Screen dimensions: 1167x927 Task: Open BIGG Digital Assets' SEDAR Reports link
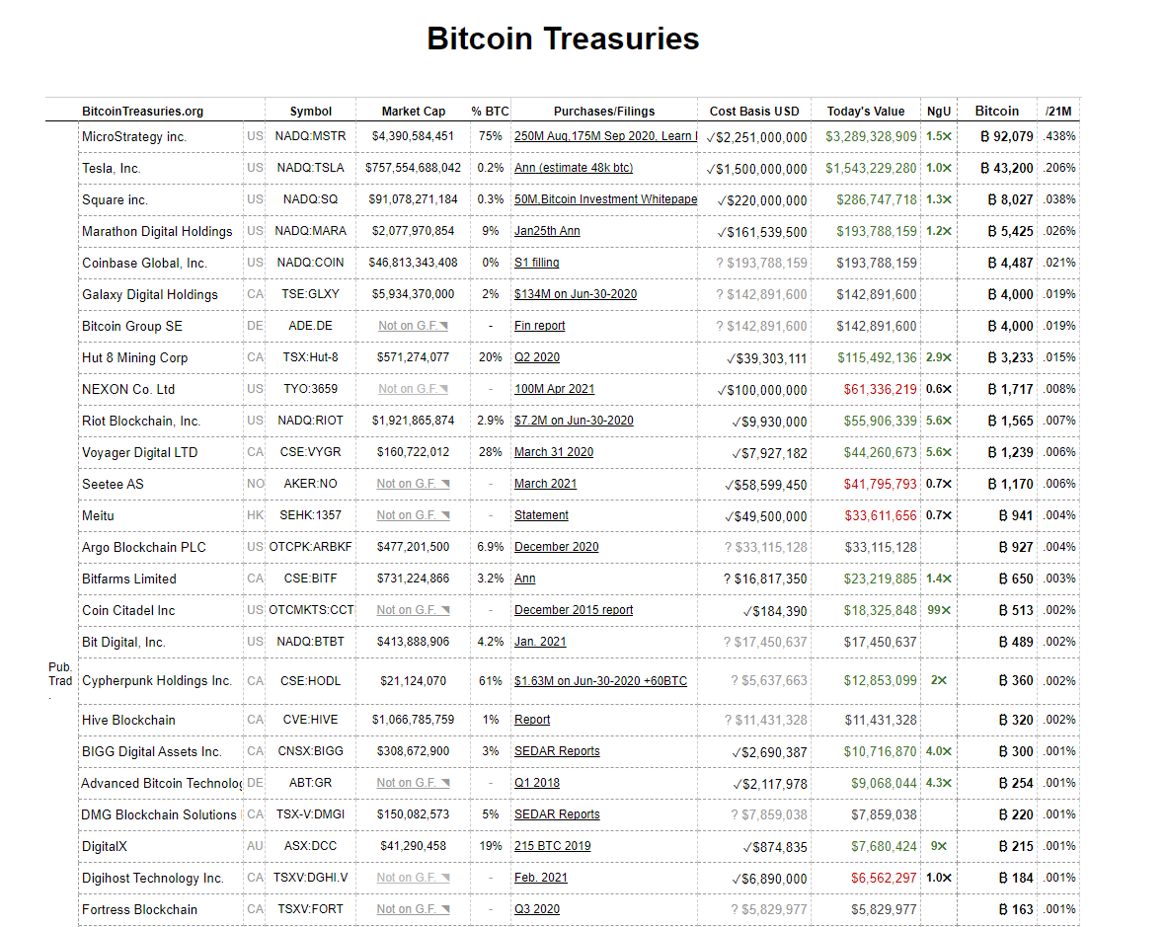point(557,751)
